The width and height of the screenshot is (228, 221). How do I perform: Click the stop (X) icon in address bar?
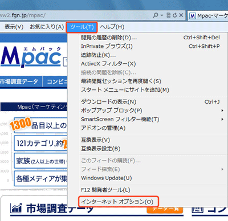(181, 15)
